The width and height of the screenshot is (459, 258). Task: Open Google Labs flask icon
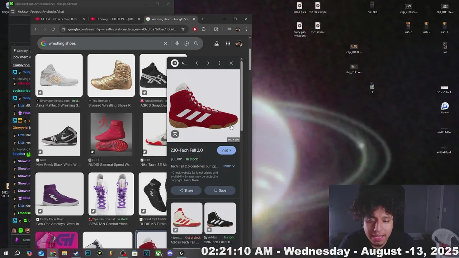pos(217,43)
